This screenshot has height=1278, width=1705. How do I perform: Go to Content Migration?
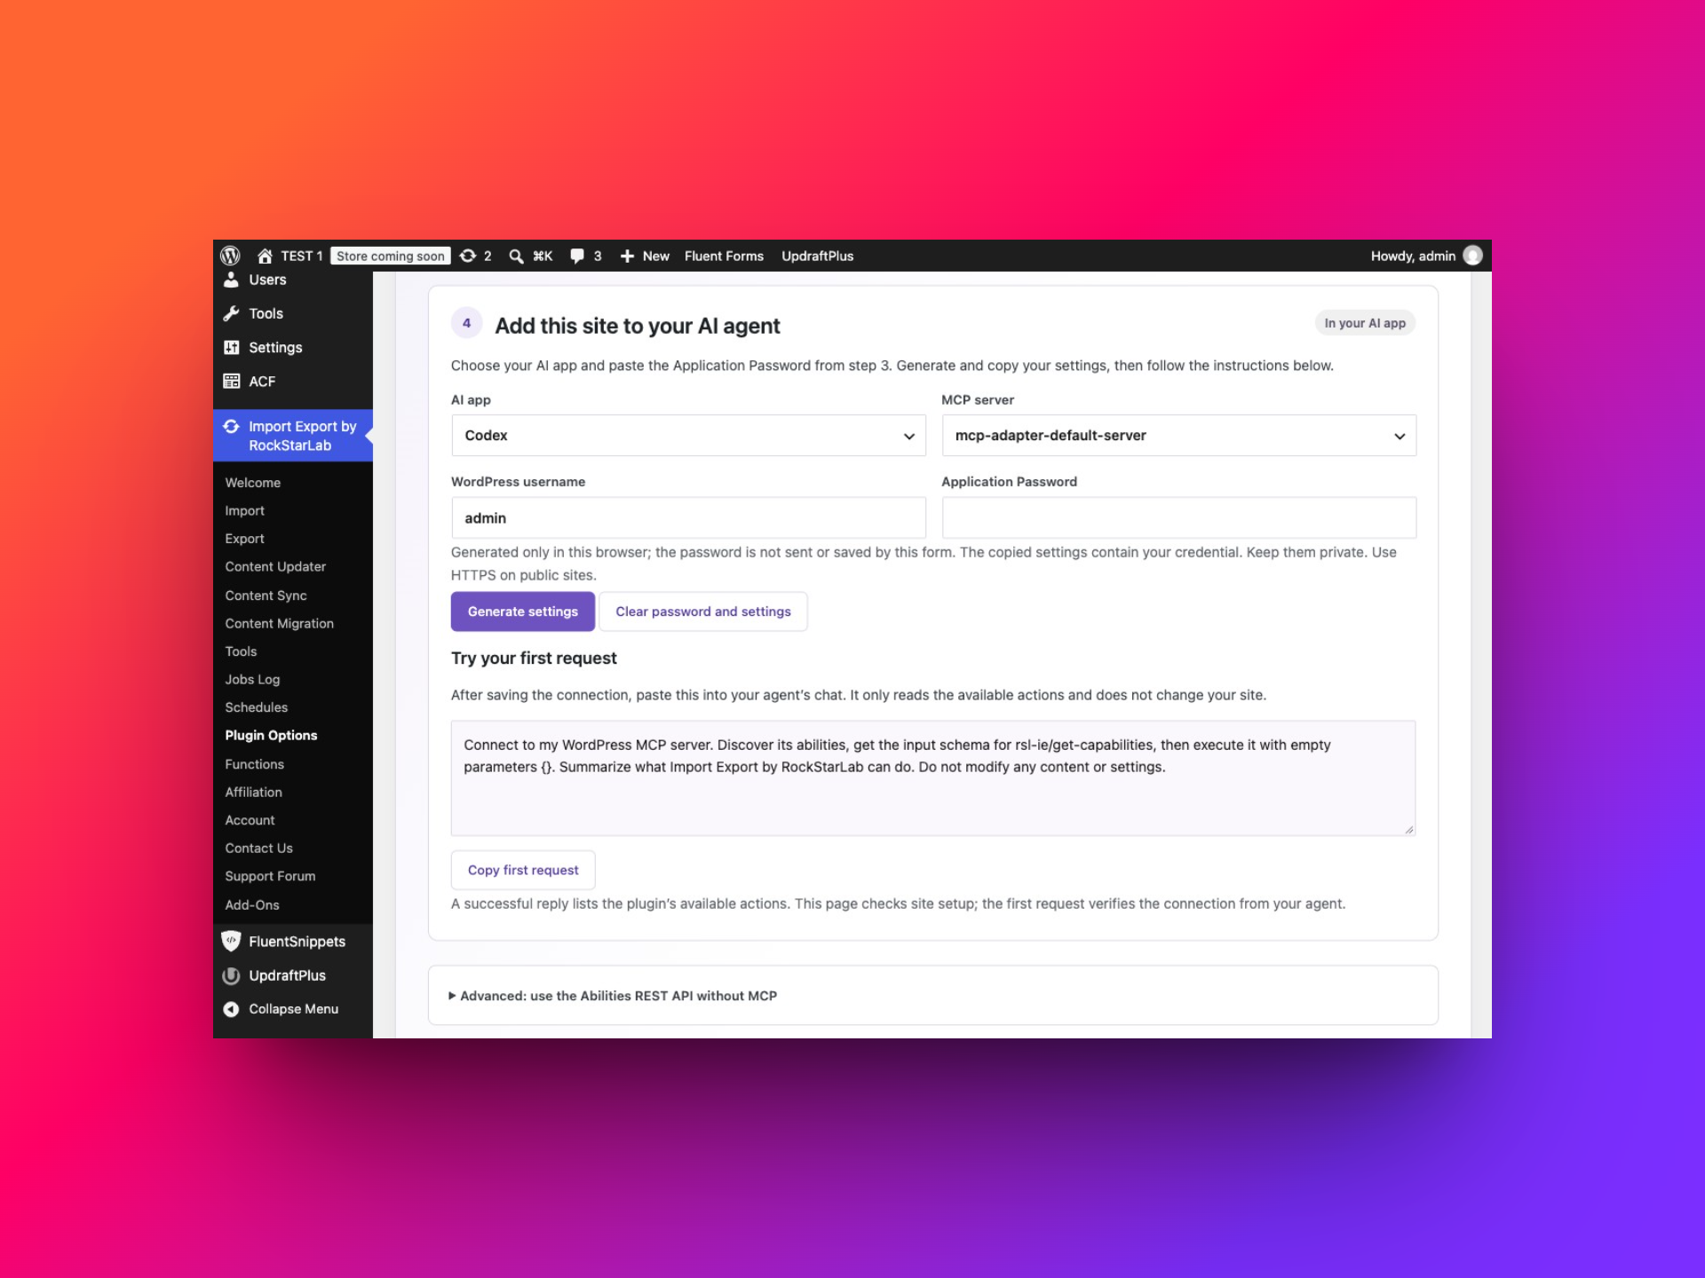click(x=280, y=623)
